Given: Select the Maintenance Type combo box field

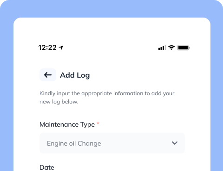Looking at the screenshot, I should (112, 143).
